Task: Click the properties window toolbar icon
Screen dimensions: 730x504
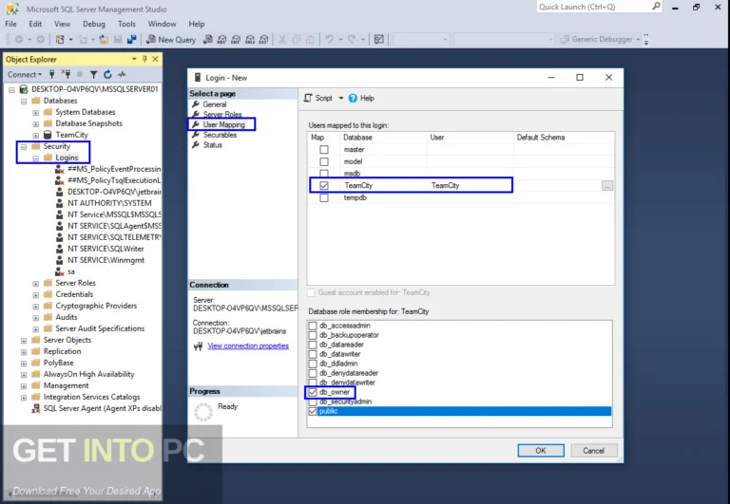Action: click(x=379, y=40)
